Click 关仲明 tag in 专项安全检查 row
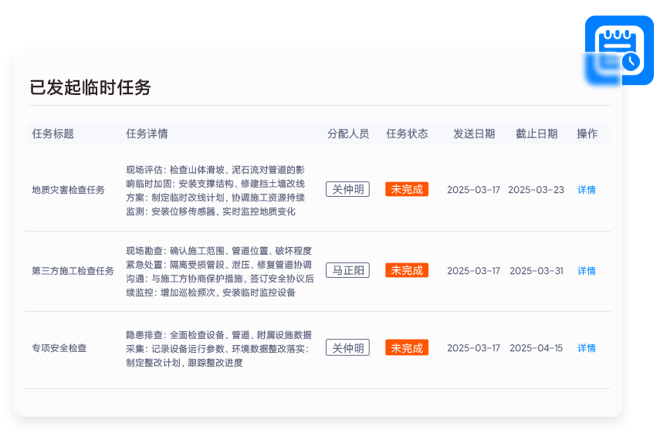This screenshot has height=433, width=667. click(347, 348)
